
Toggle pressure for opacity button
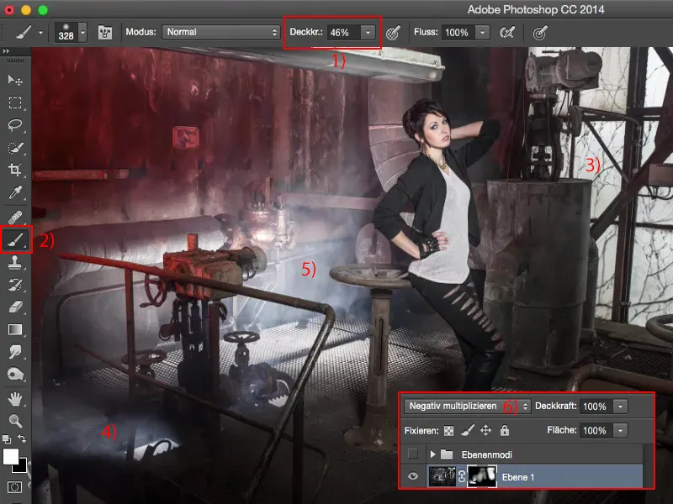[393, 33]
